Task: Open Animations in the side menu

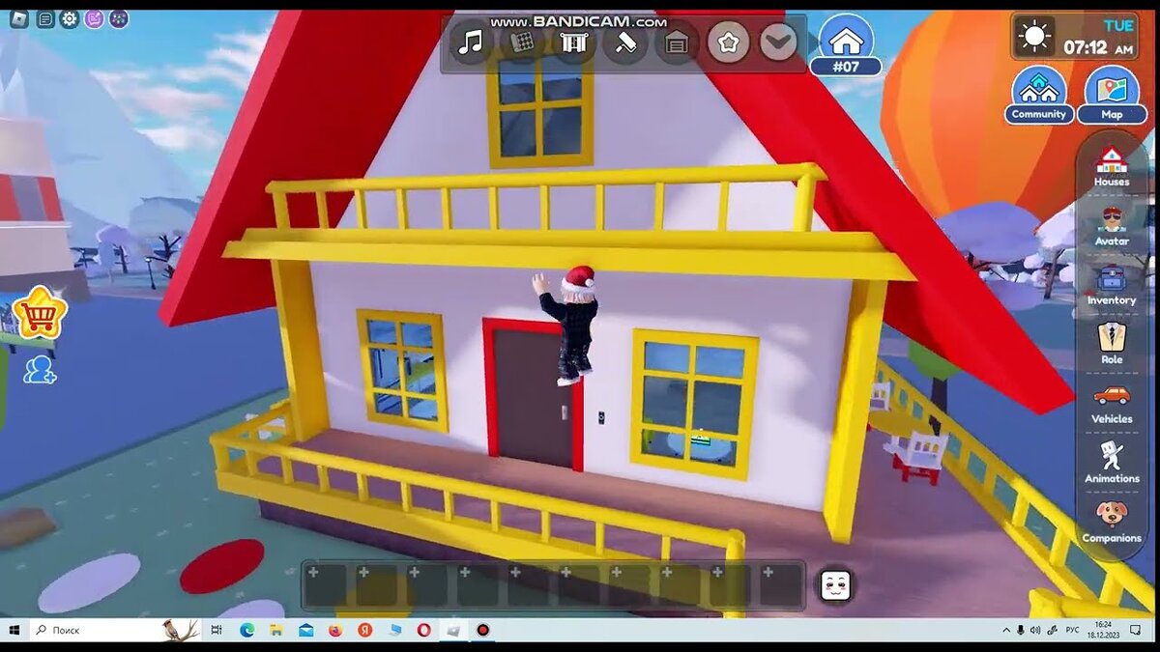Action: click(1112, 464)
